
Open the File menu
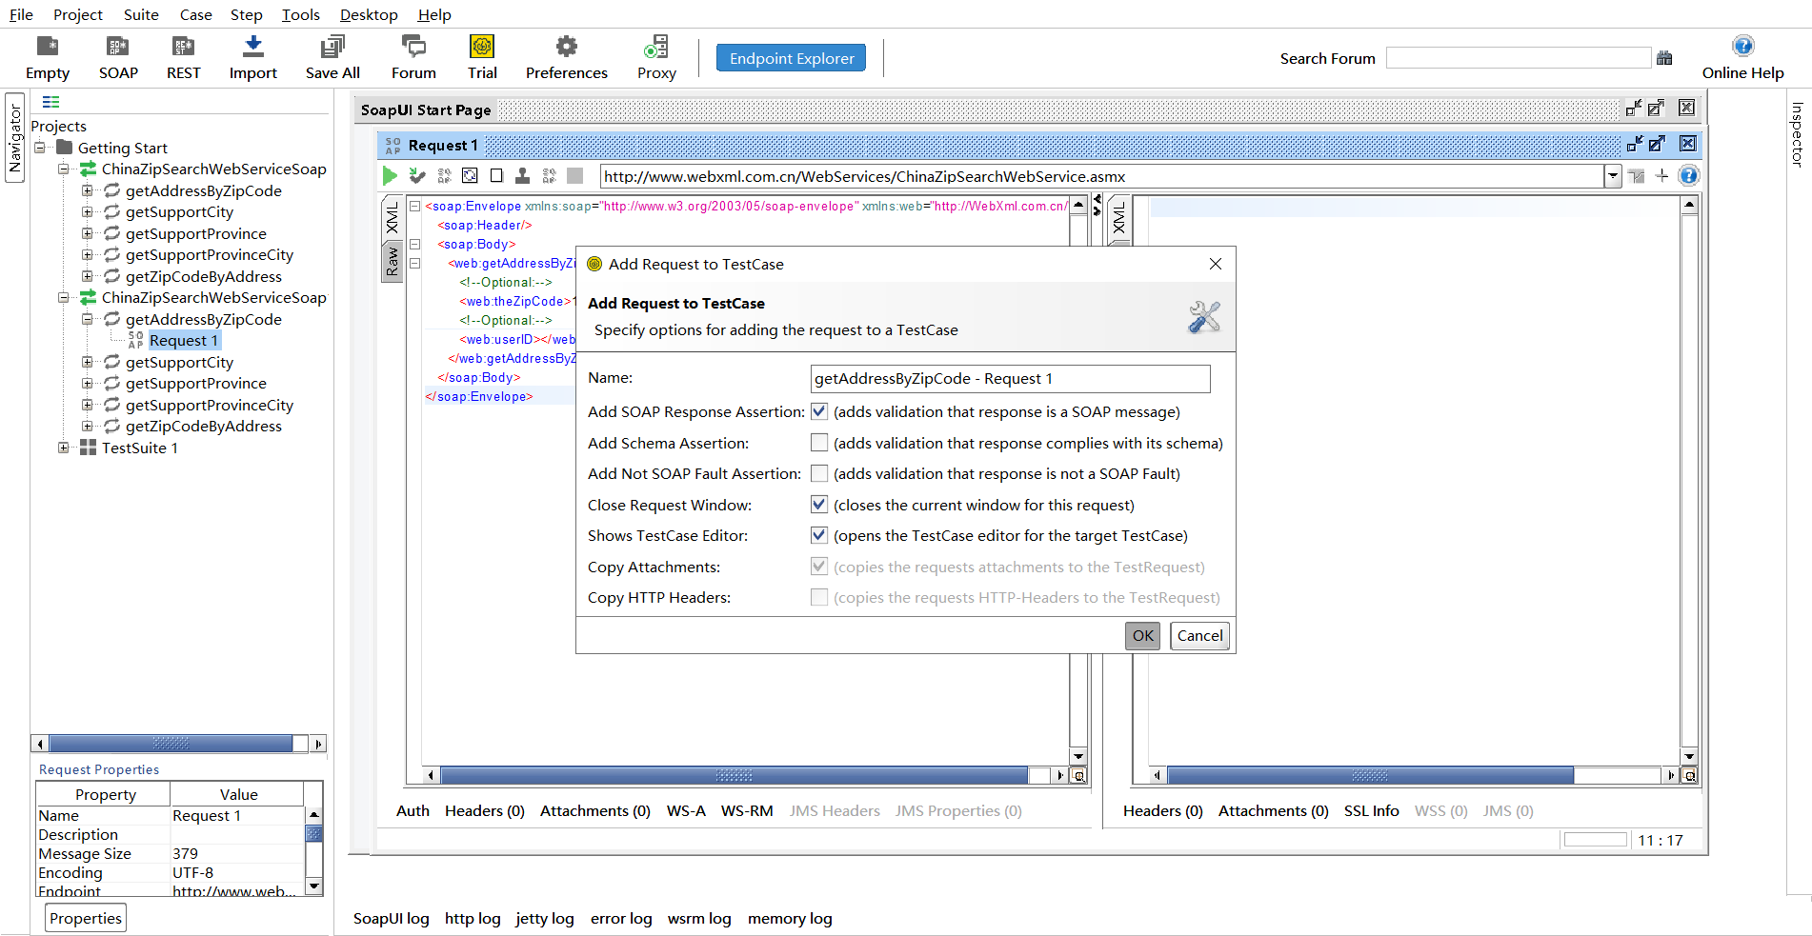point(21,14)
